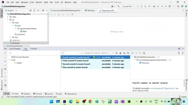The image size is (188, 105).
Task: Click the author email link
Action: click(x=163, y=88)
